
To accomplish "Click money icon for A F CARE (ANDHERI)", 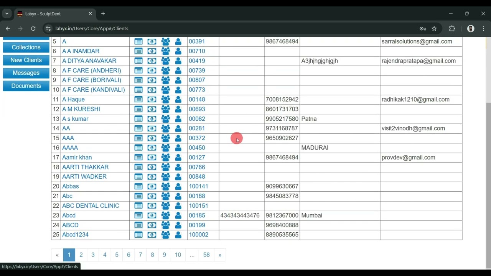I will (x=152, y=71).
